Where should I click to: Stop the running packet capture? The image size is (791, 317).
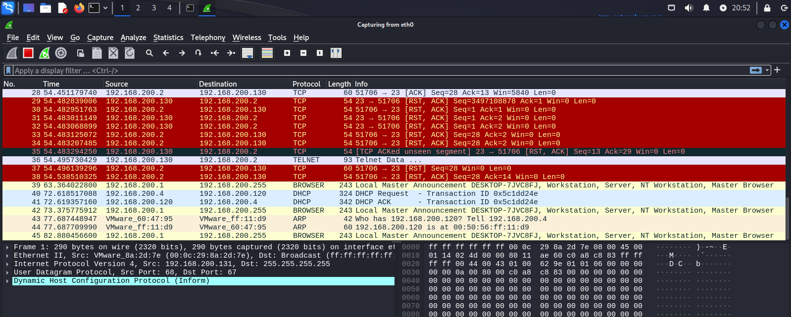(28, 53)
